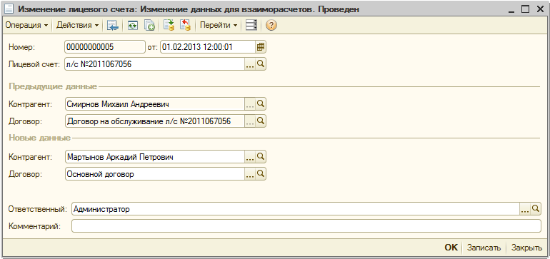
Task: Close the window with the X button
Action: point(539,9)
